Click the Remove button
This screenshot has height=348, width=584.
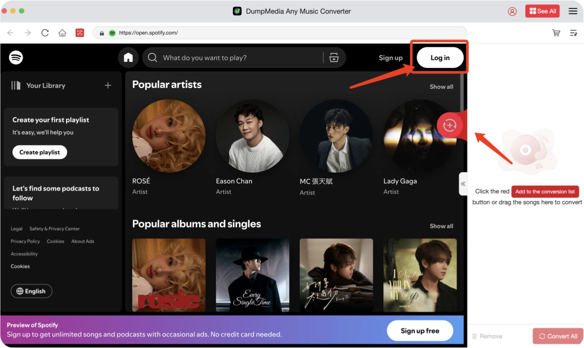pyautogui.click(x=487, y=336)
